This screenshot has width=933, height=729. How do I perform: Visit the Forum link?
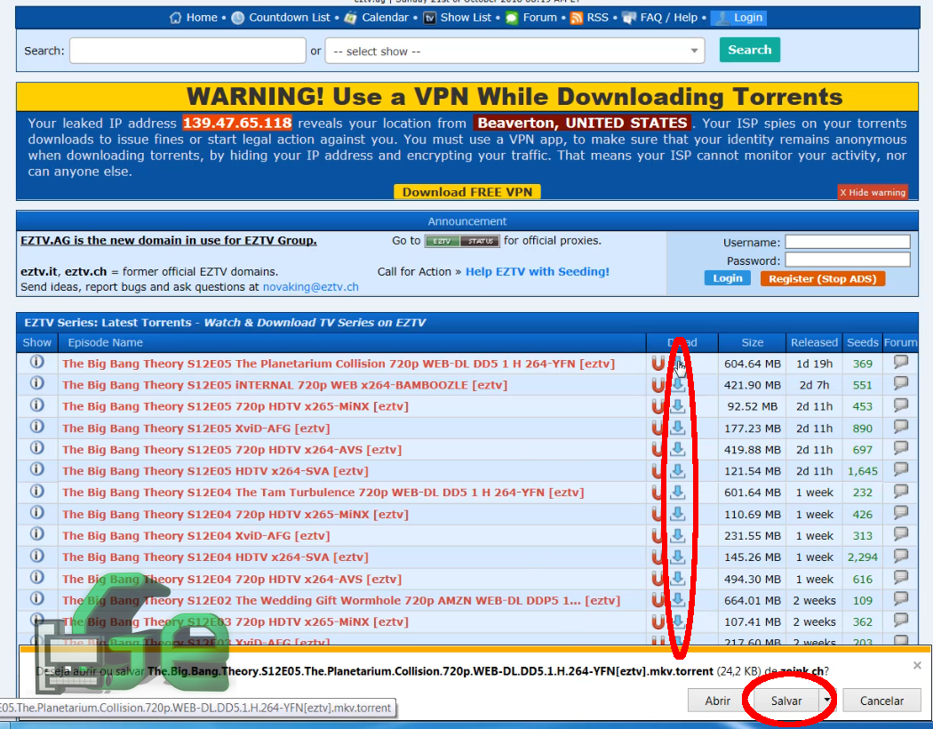tap(539, 17)
